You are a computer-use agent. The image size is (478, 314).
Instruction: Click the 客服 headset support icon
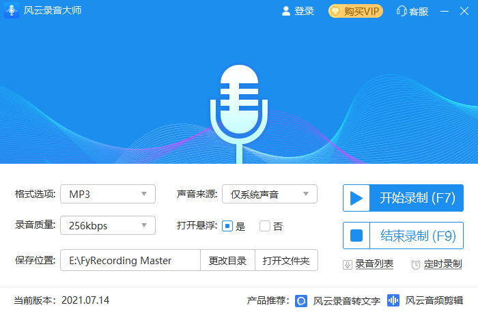pyautogui.click(x=402, y=11)
